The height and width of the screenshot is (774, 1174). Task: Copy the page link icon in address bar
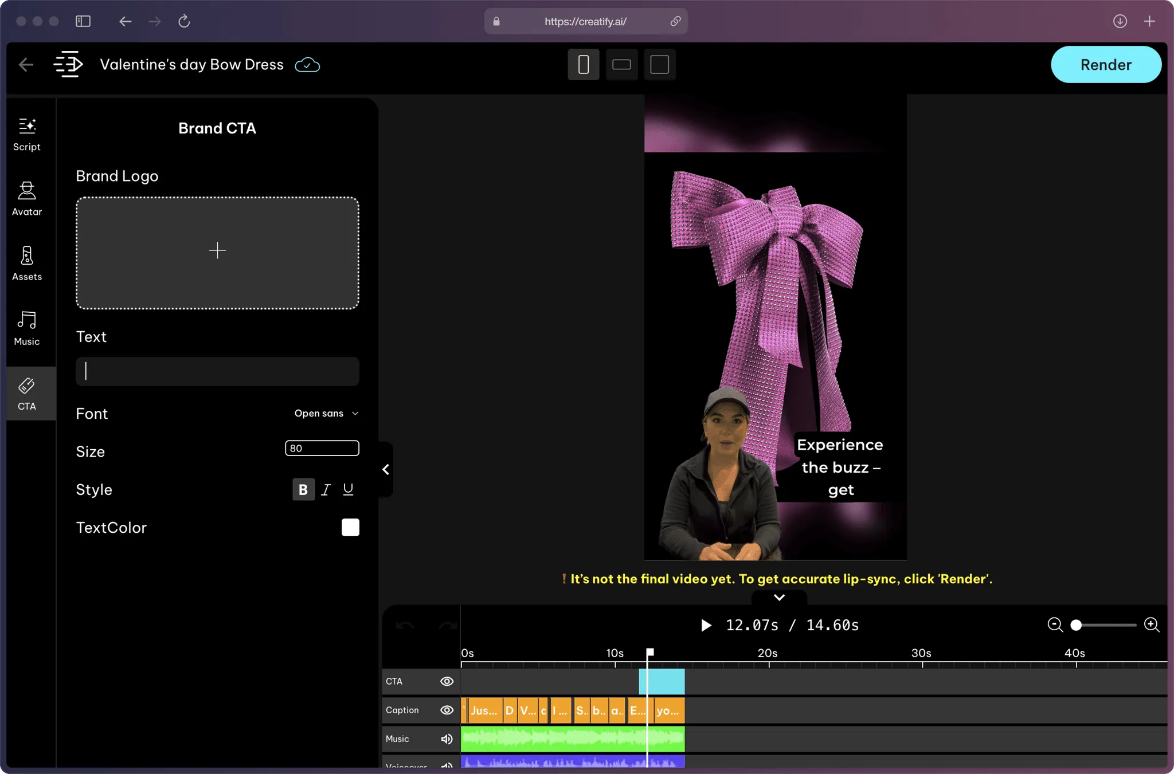click(x=676, y=21)
